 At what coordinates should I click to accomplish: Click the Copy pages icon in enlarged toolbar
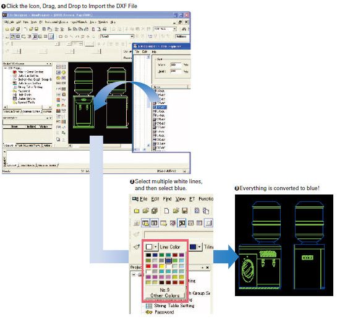[206, 211]
